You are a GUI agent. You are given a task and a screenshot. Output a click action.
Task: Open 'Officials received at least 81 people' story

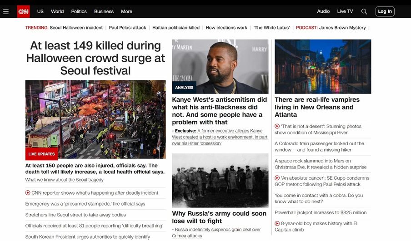94,226
